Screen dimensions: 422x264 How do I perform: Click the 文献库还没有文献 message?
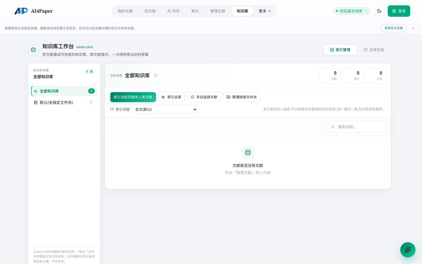point(248,166)
